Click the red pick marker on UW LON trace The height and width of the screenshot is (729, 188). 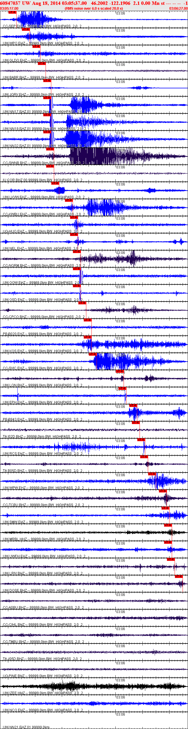120,371
